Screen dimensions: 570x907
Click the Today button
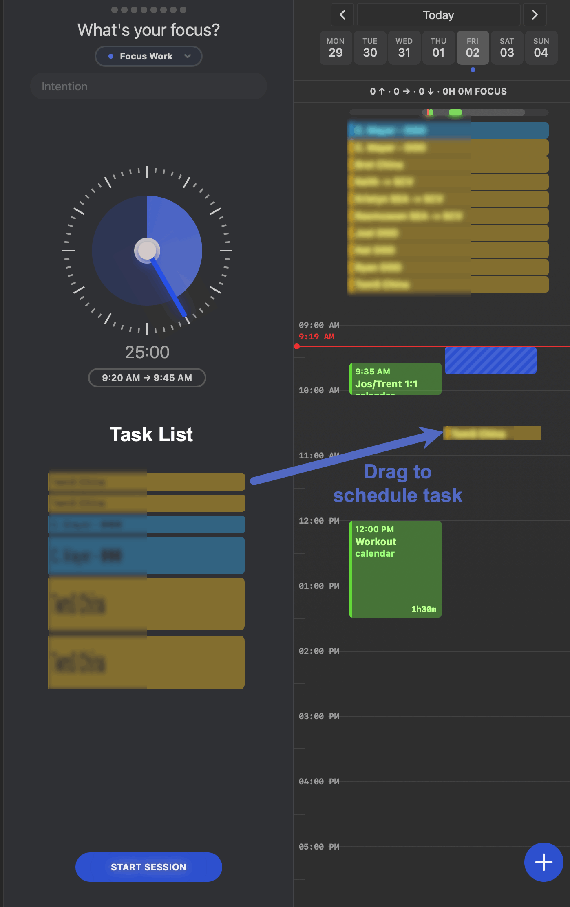(x=438, y=15)
